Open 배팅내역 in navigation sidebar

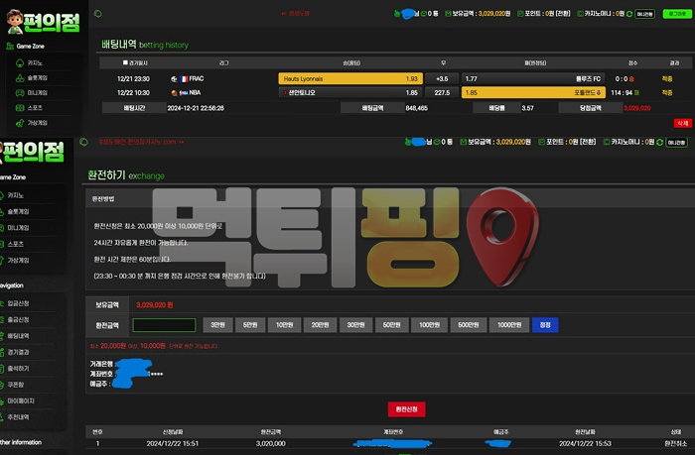pyautogui.click(x=18, y=336)
